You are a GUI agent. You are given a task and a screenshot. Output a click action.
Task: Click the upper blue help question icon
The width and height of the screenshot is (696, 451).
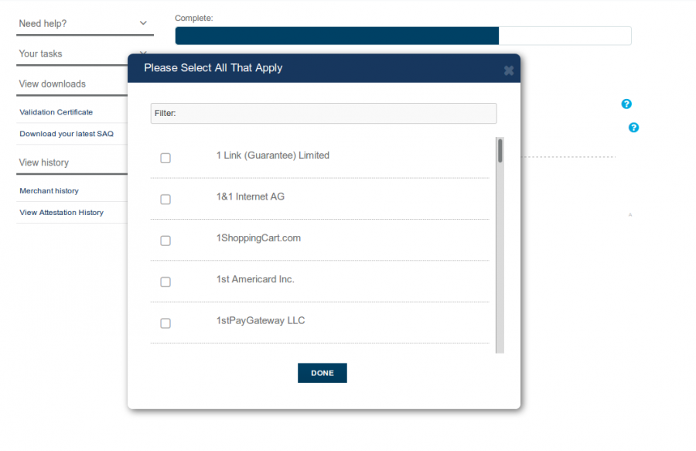click(626, 104)
